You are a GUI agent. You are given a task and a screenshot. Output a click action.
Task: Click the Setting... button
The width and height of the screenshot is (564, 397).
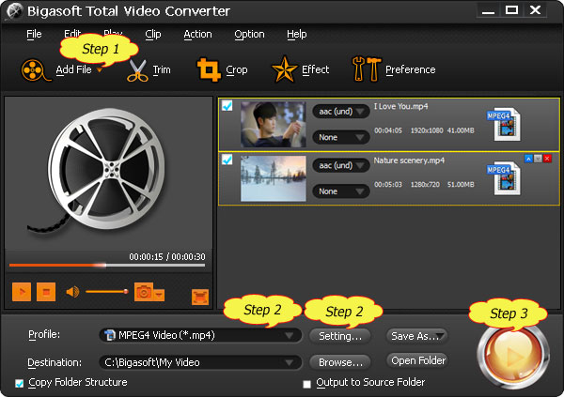(x=340, y=336)
